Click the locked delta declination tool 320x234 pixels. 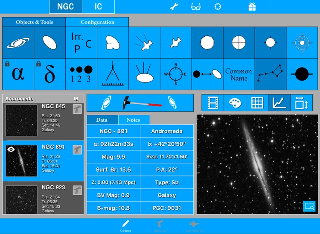50,74
